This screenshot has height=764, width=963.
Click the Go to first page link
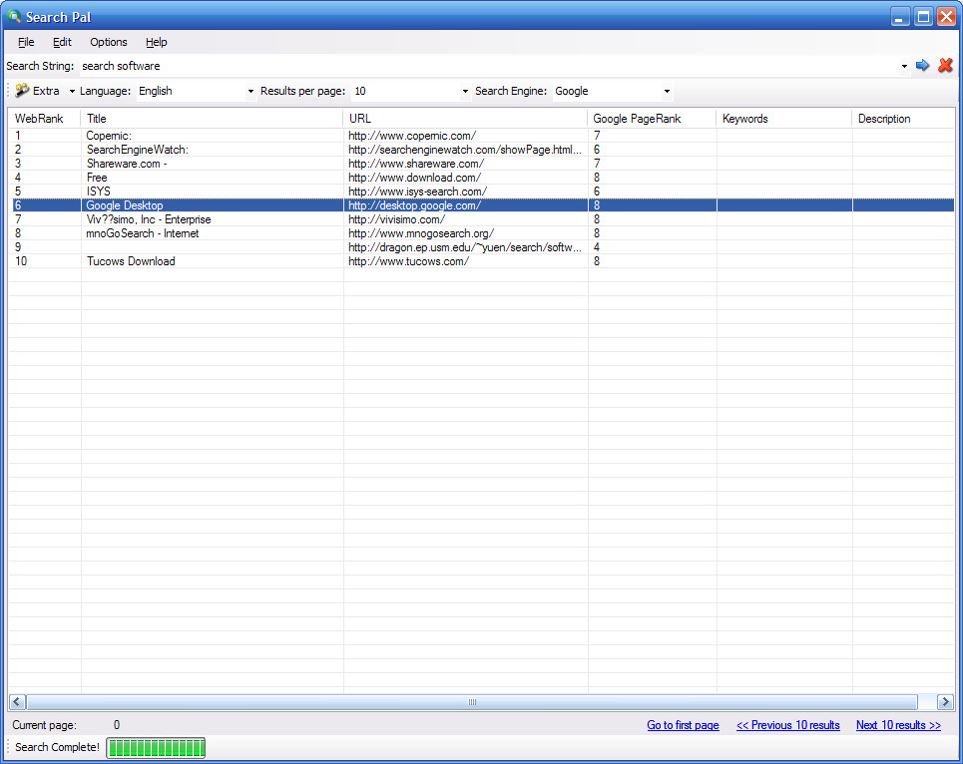pyautogui.click(x=683, y=725)
